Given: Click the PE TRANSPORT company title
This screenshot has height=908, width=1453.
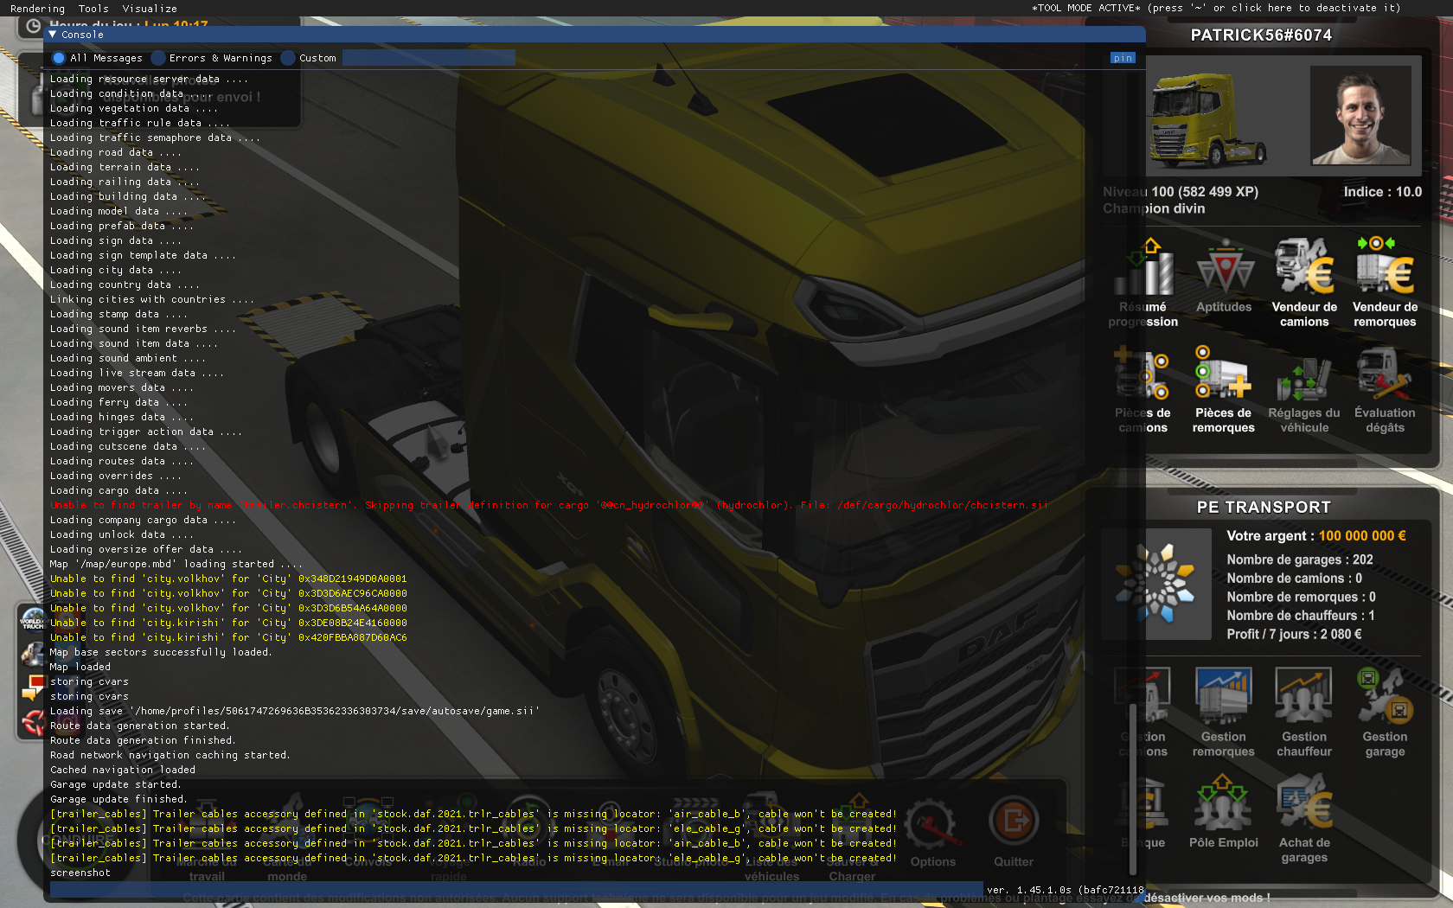Looking at the screenshot, I should pyautogui.click(x=1264, y=508).
